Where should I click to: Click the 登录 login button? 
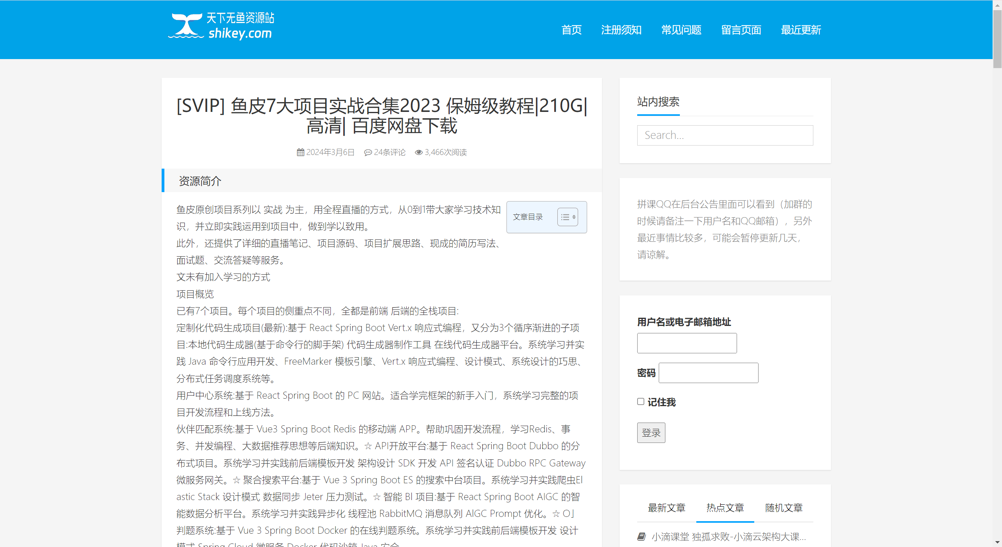click(x=651, y=432)
